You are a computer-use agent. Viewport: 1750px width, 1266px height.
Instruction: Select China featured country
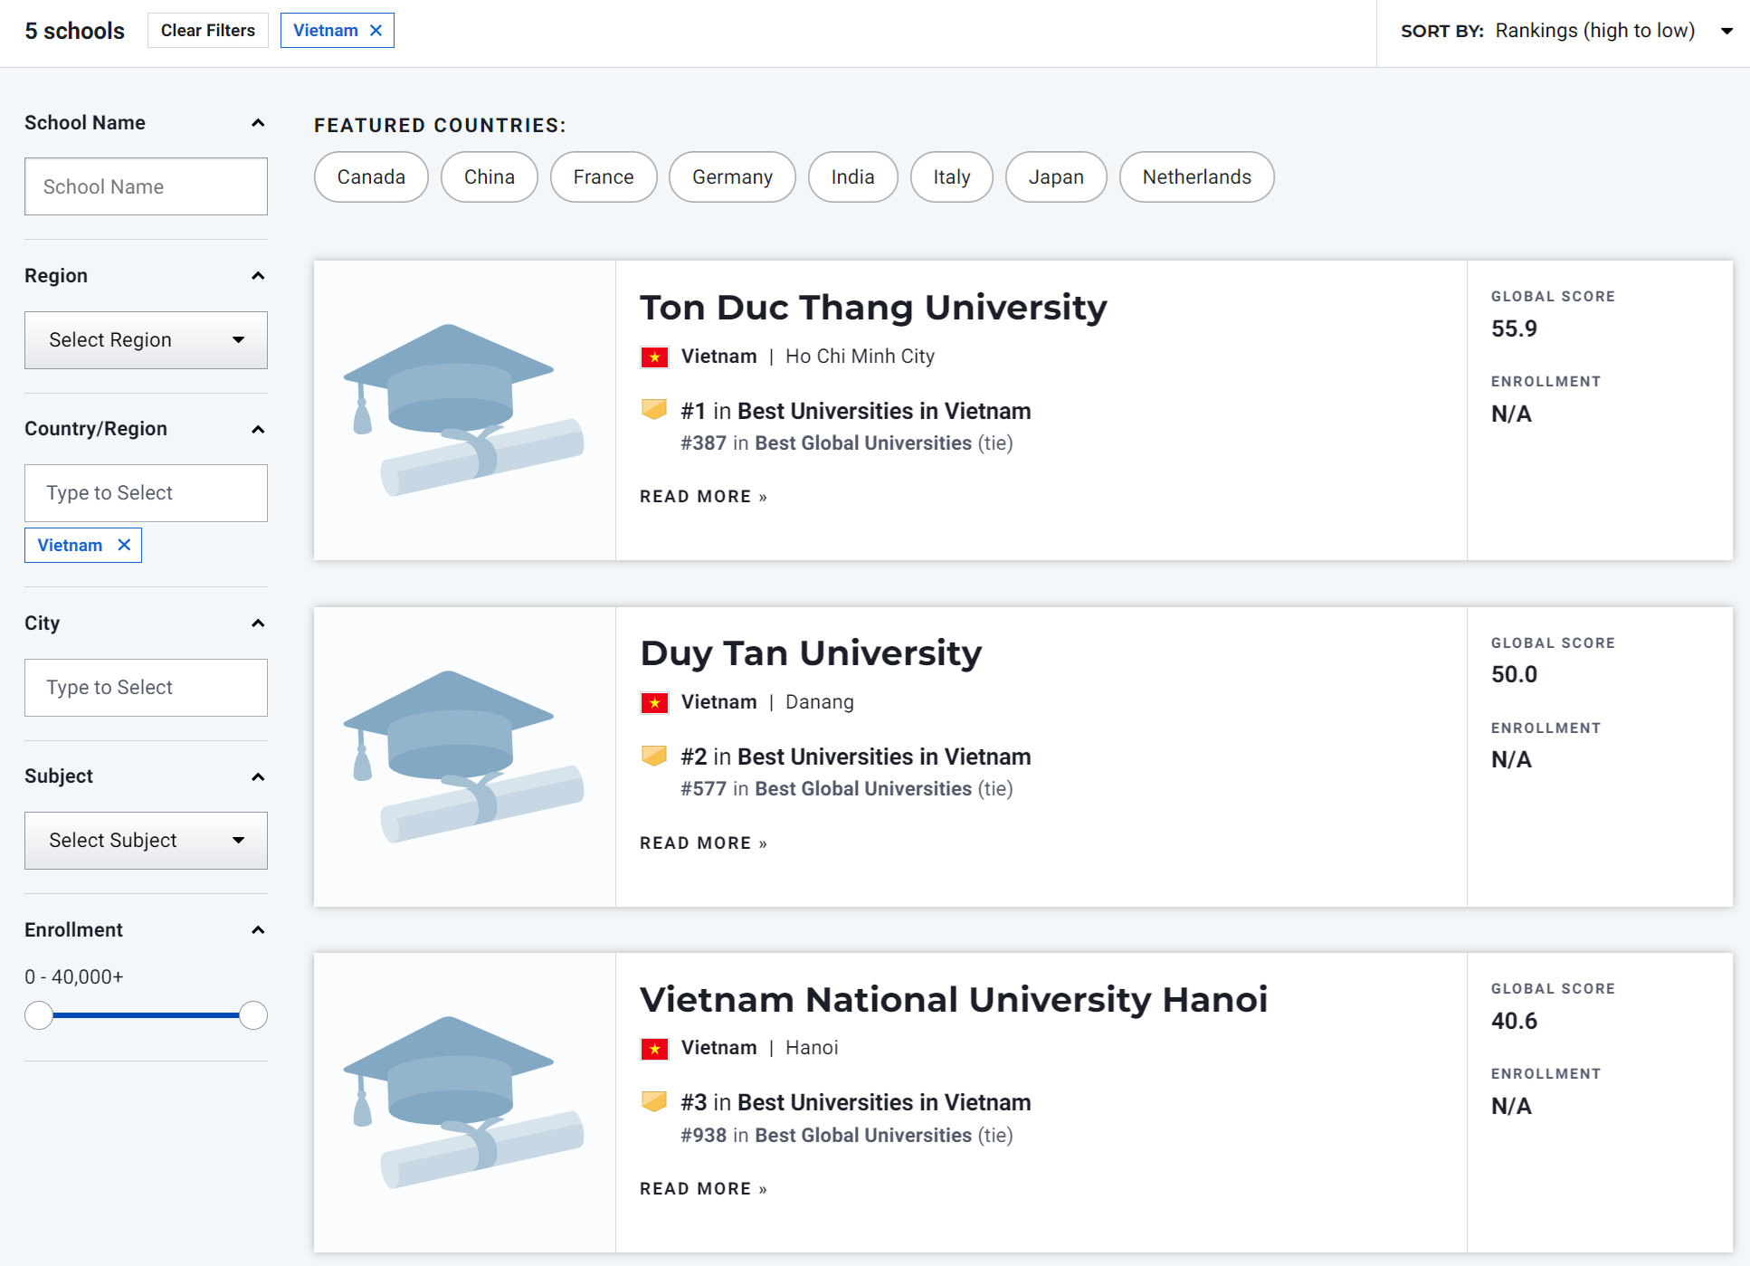pyautogui.click(x=490, y=176)
